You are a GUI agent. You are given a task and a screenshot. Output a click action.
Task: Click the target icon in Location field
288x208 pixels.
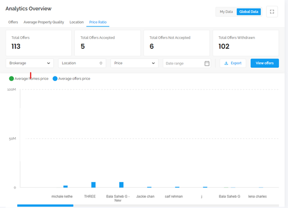tap(101, 63)
